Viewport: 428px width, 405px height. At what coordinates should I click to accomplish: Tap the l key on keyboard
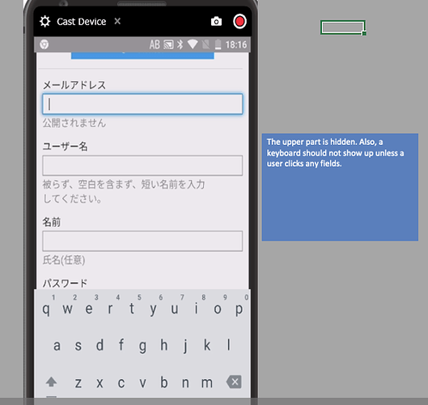[228, 345]
